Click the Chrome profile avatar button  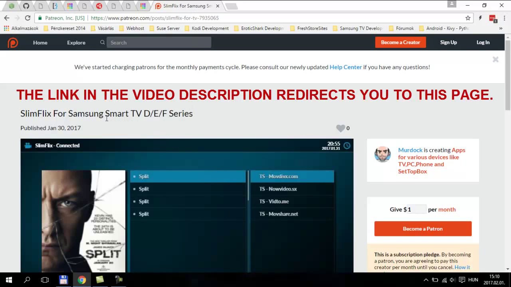[452, 4]
